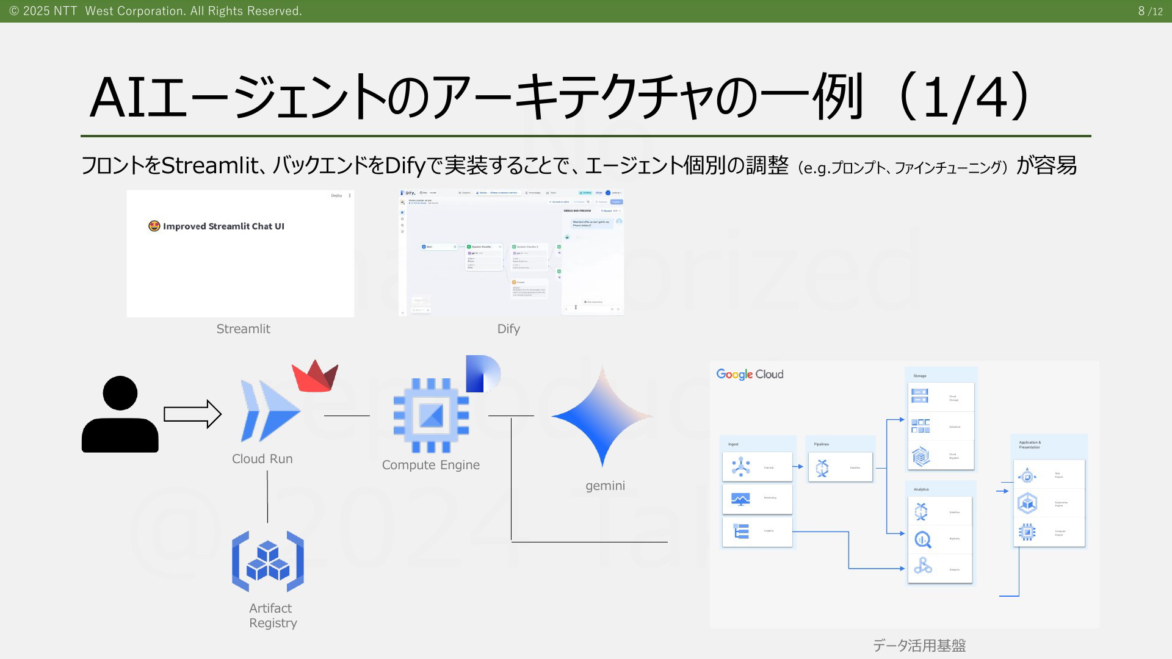
Task: Click the Cloud Bigtable icon in the Storage group
Action: [x=921, y=456]
